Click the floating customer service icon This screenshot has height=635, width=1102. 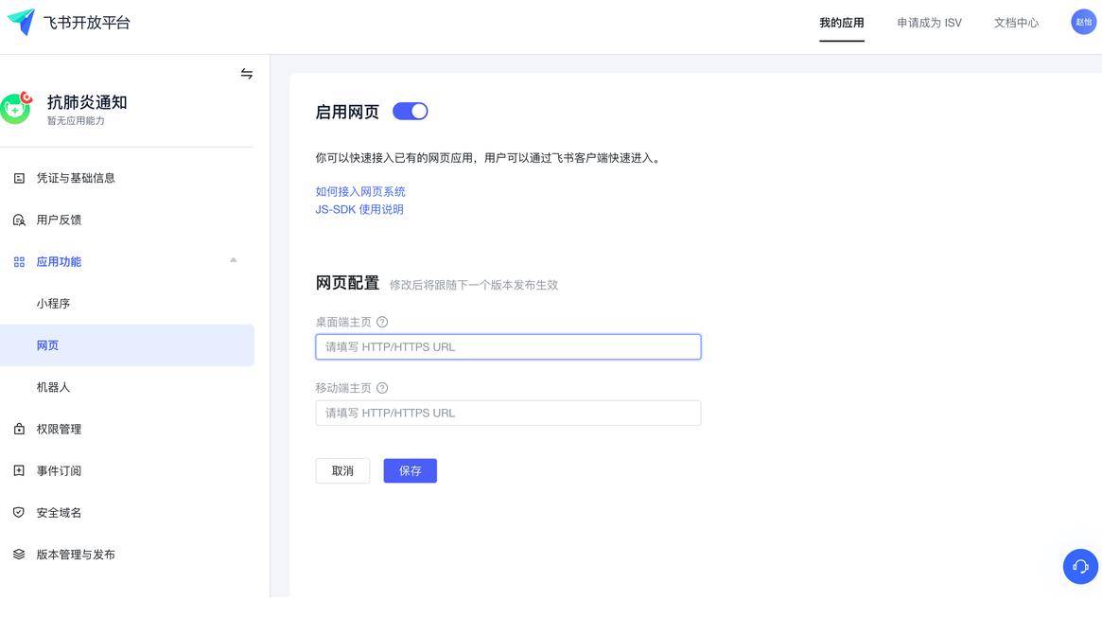(x=1080, y=566)
